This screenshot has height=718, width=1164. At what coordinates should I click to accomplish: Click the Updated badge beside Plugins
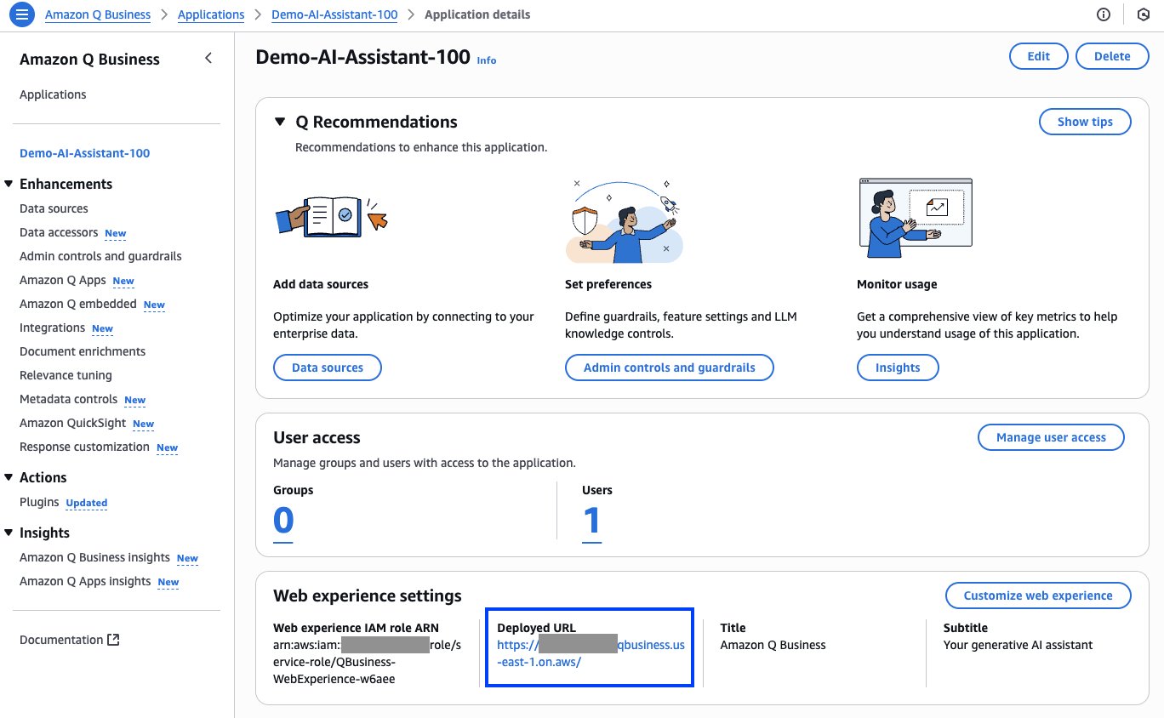(87, 504)
